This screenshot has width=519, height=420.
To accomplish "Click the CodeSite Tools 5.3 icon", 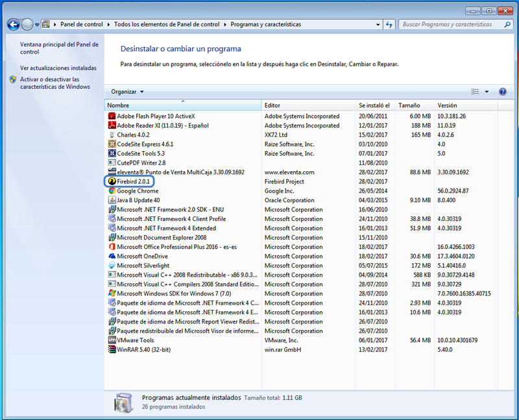I will tap(112, 154).
